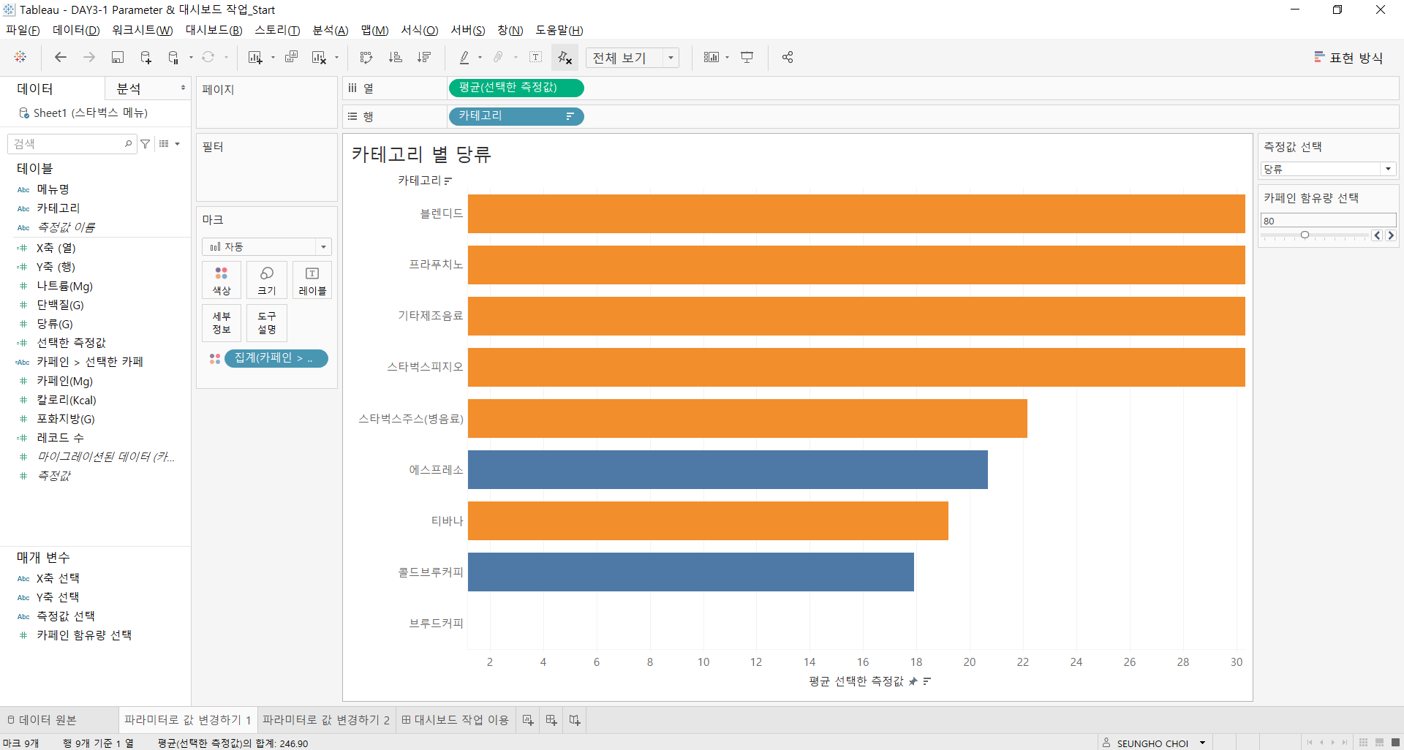Open the 레이블 label card

click(x=312, y=281)
